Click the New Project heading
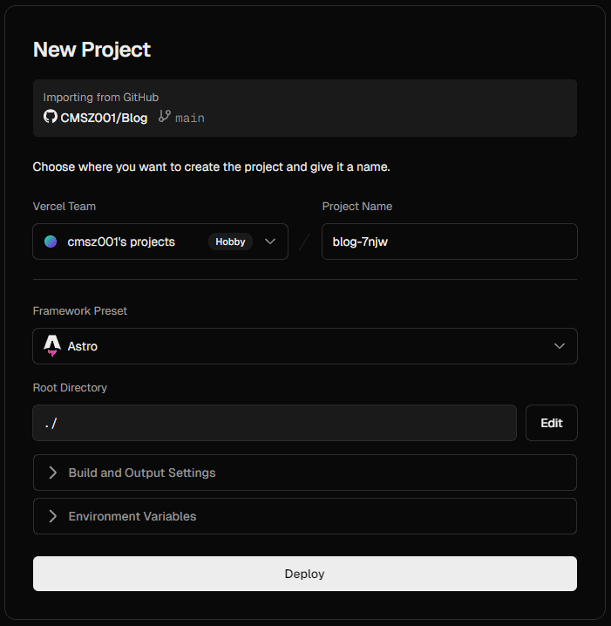The width and height of the screenshot is (611, 626). 92,50
